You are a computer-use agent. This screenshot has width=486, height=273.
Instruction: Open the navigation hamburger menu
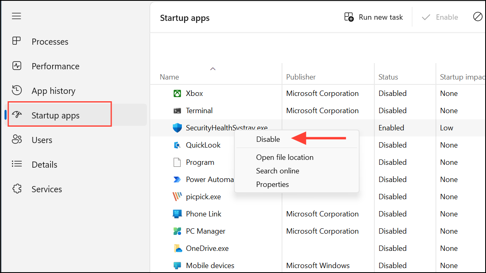(x=16, y=16)
